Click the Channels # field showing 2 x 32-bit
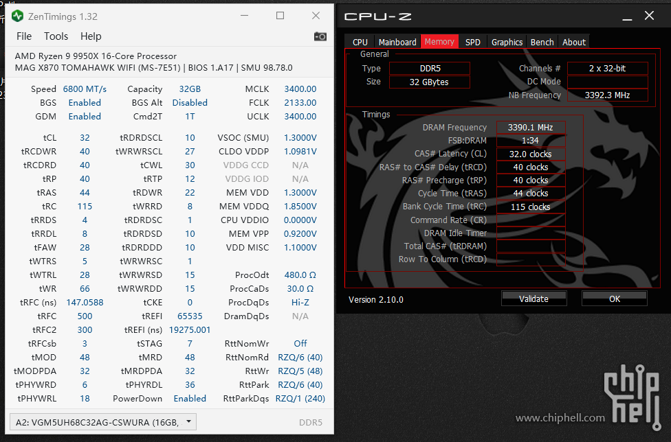The image size is (671, 442). click(x=608, y=69)
